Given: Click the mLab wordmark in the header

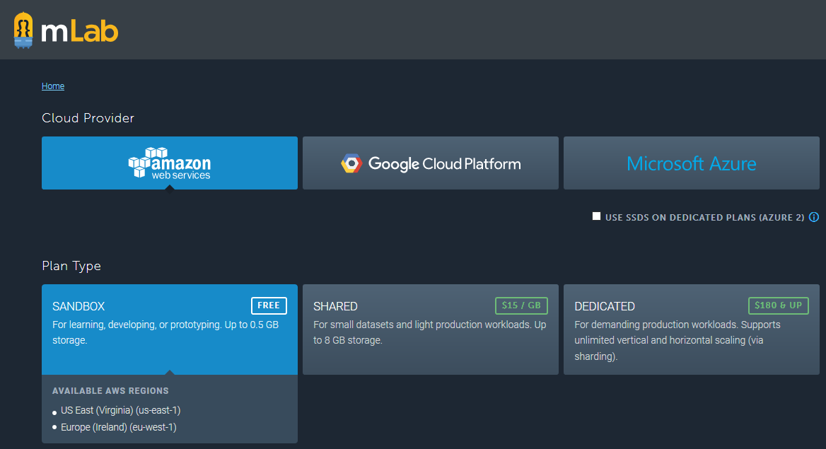Looking at the screenshot, I should (79, 32).
